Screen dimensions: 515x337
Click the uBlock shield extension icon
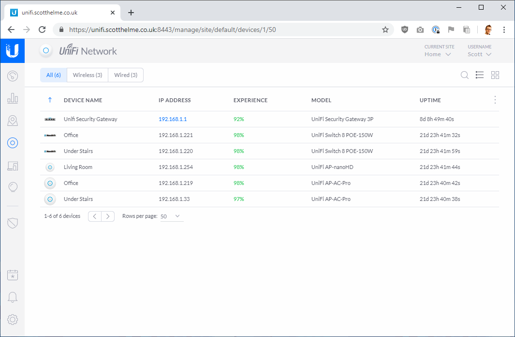click(405, 30)
